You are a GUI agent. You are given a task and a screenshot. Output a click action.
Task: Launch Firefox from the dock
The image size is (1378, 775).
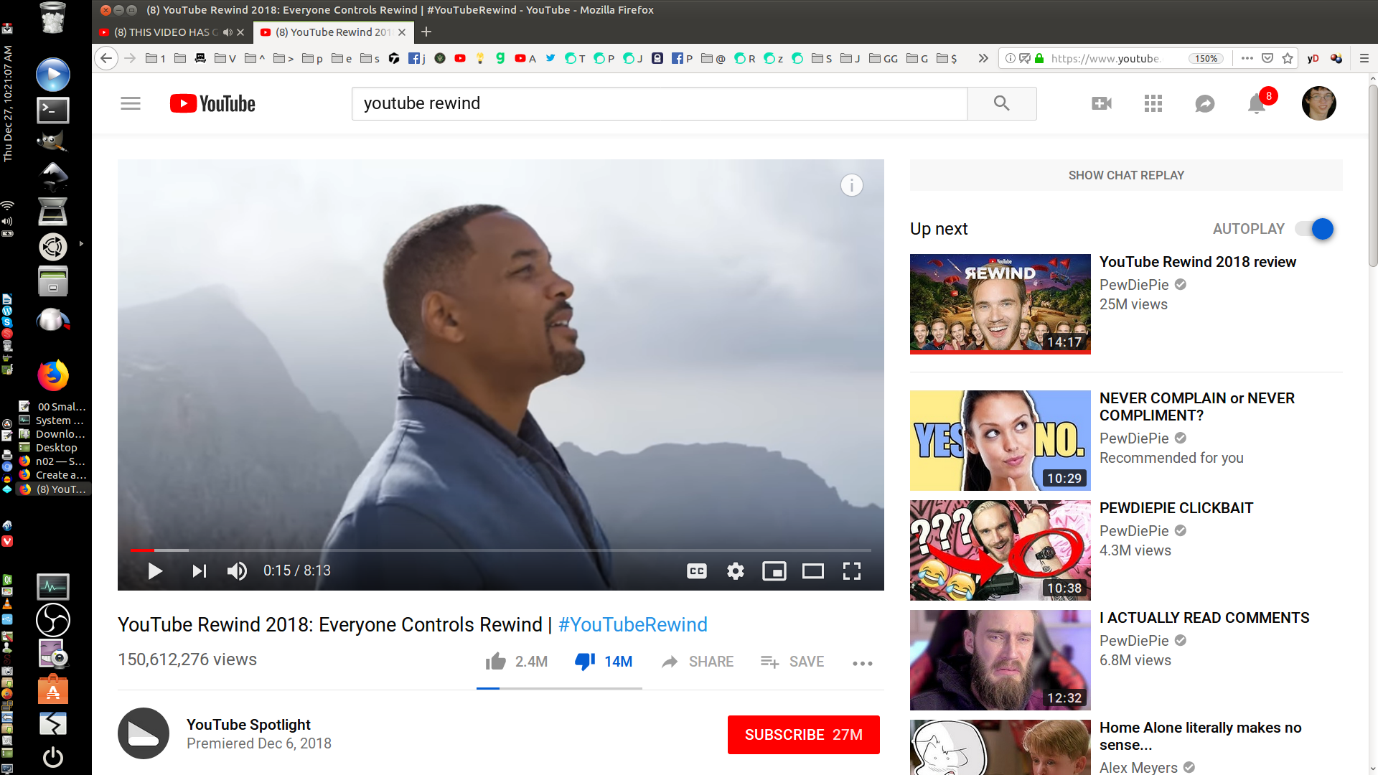(53, 375)
